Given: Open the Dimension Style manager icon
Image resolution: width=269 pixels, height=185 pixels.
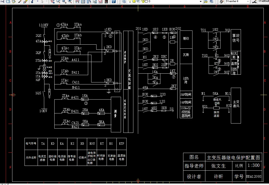Looking at the screenshot, I should point(254,2).
